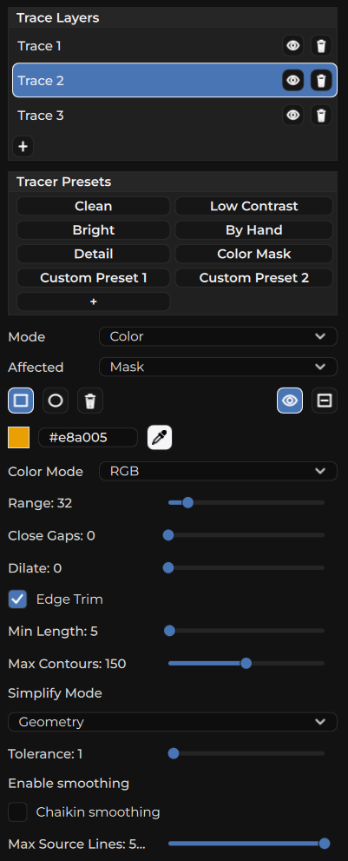Image resolution: width=348 pixels, height=861 pixels.
Task: Activate the eyedropper color picker
Action: 160,438
